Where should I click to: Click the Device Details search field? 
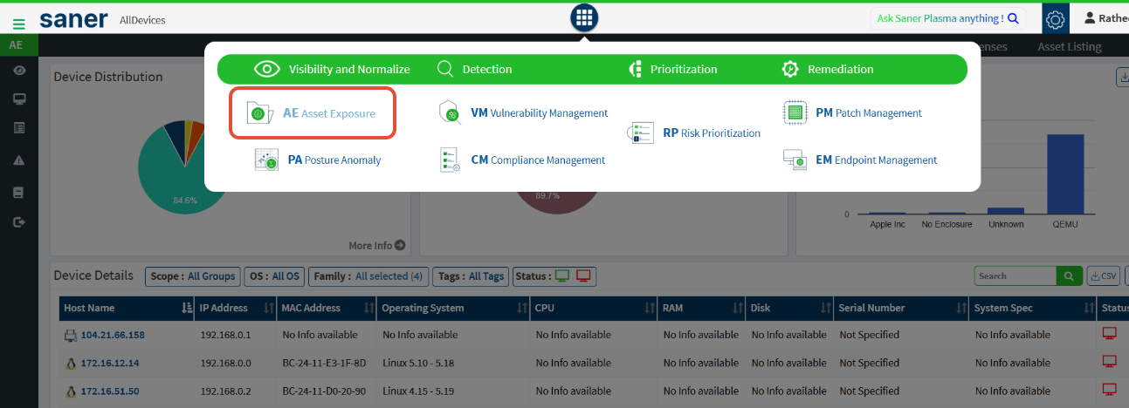[x=1015, y=276]
